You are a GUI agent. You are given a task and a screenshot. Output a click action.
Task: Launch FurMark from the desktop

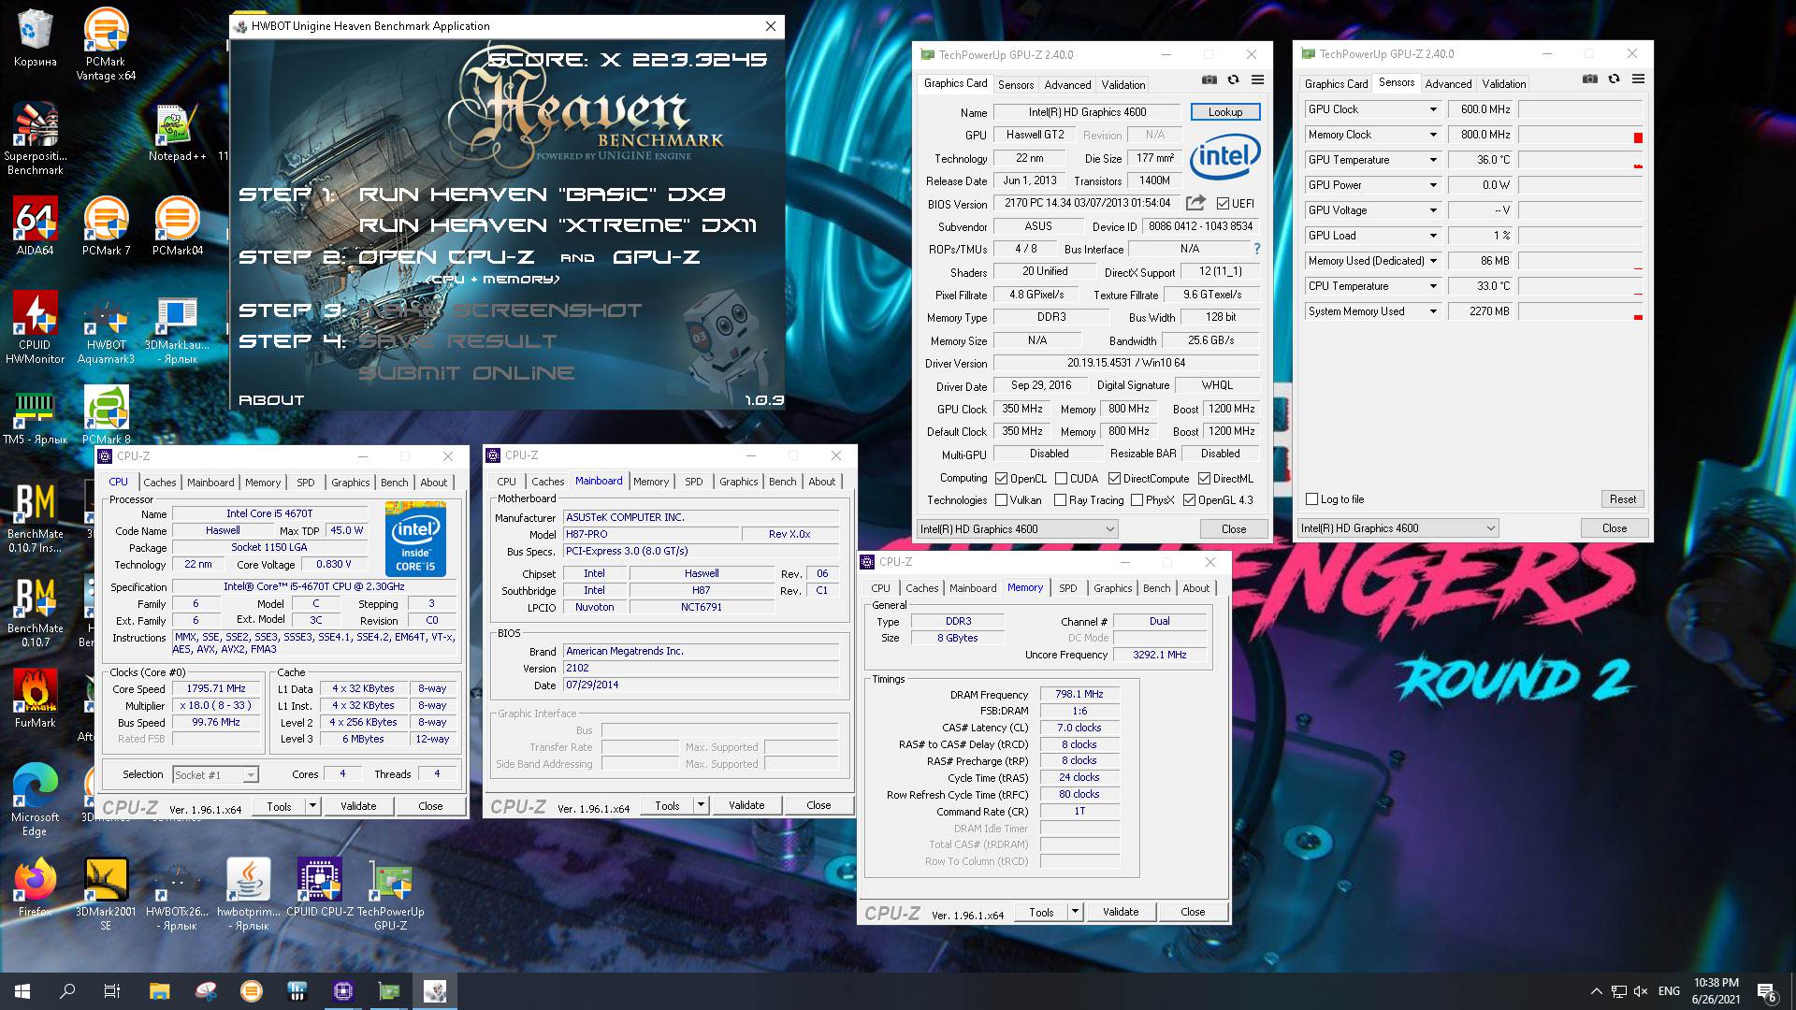pos(35,699)
